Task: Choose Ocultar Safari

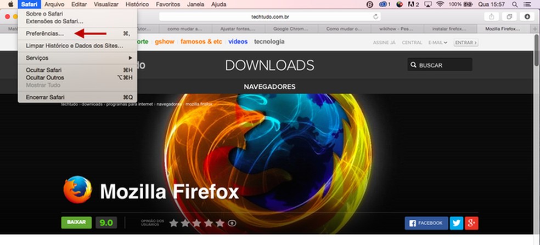Action: [77, 70]
